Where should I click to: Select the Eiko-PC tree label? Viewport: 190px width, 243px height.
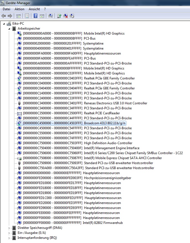[18, 24]
